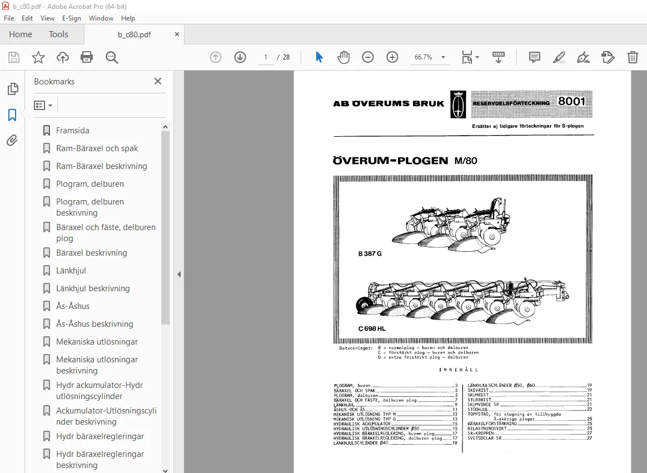Viewport: 647px width, 473px height.
Task: Open Bäraxel och fäste, delburen plog bookmark
Action: pos(106,233)
